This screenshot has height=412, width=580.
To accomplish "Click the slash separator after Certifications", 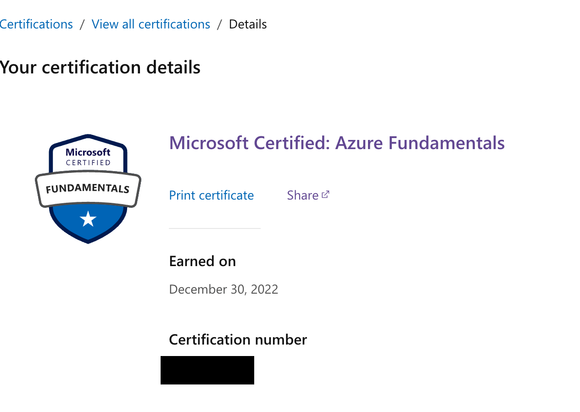I will (82, 24).
